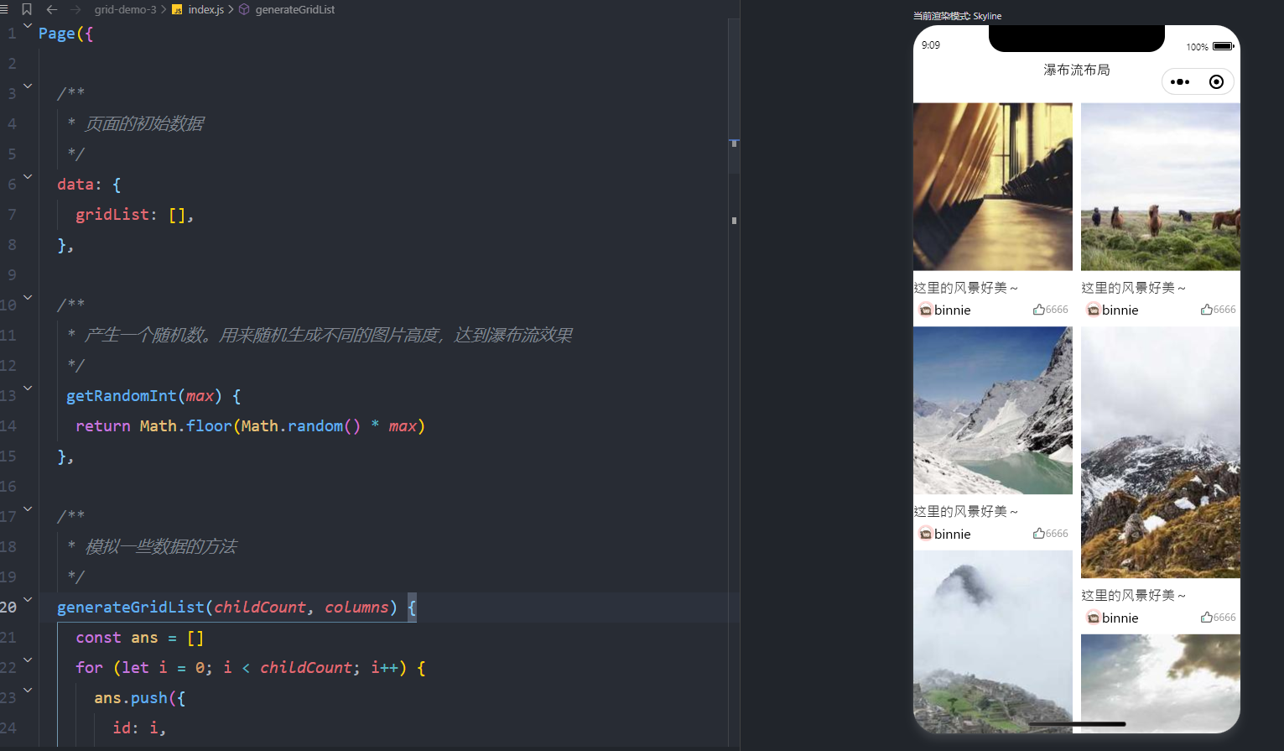Fold the comment block starting at line 3
This screenshot has width=1284, height=751.
tap(28, 86)
